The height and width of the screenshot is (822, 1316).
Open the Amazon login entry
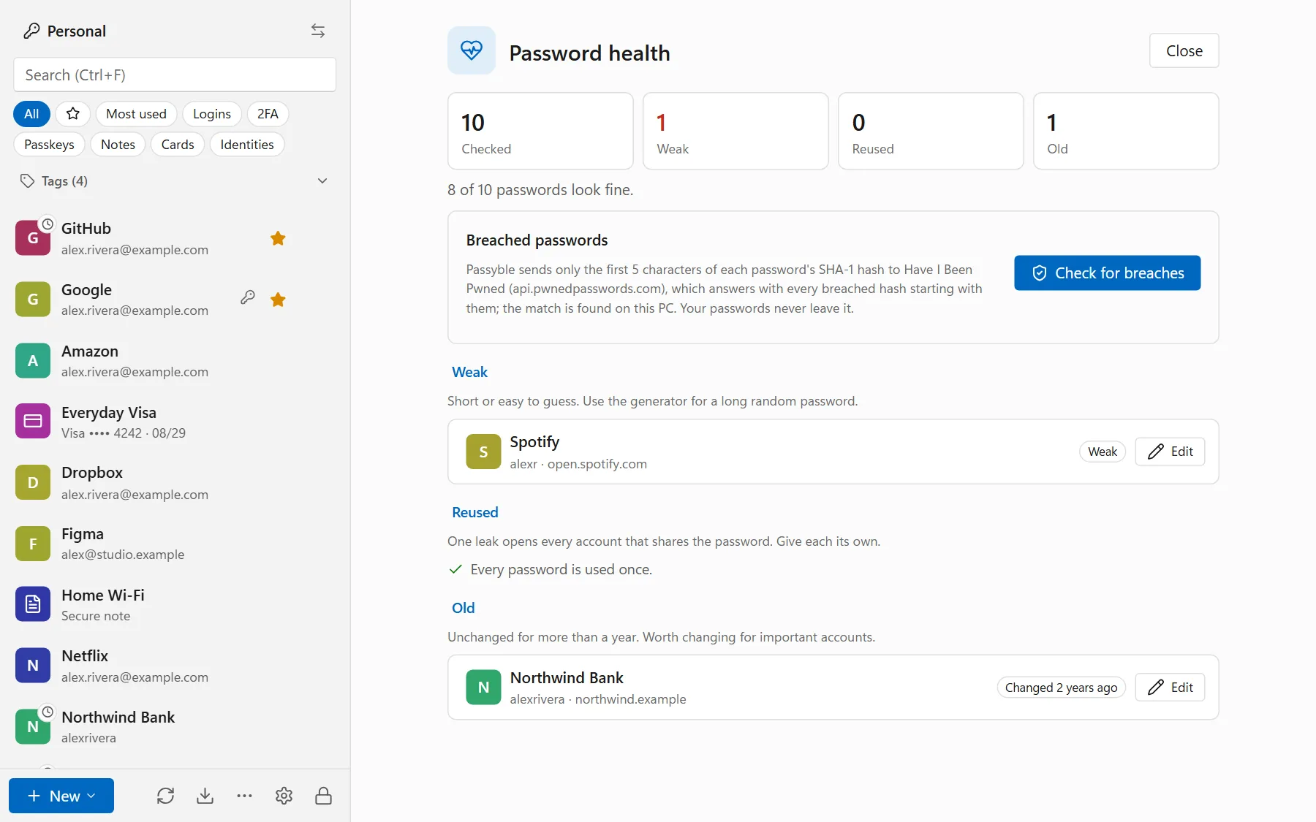175,361
